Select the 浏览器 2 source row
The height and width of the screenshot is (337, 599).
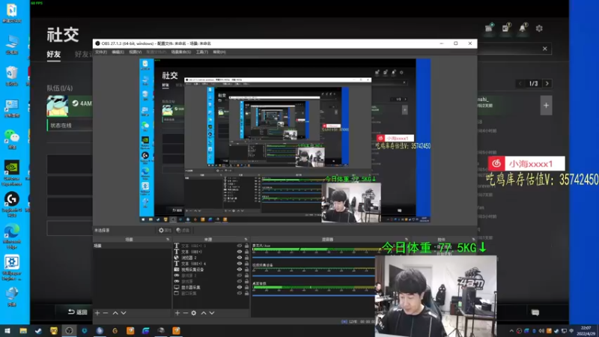[211, 258]
